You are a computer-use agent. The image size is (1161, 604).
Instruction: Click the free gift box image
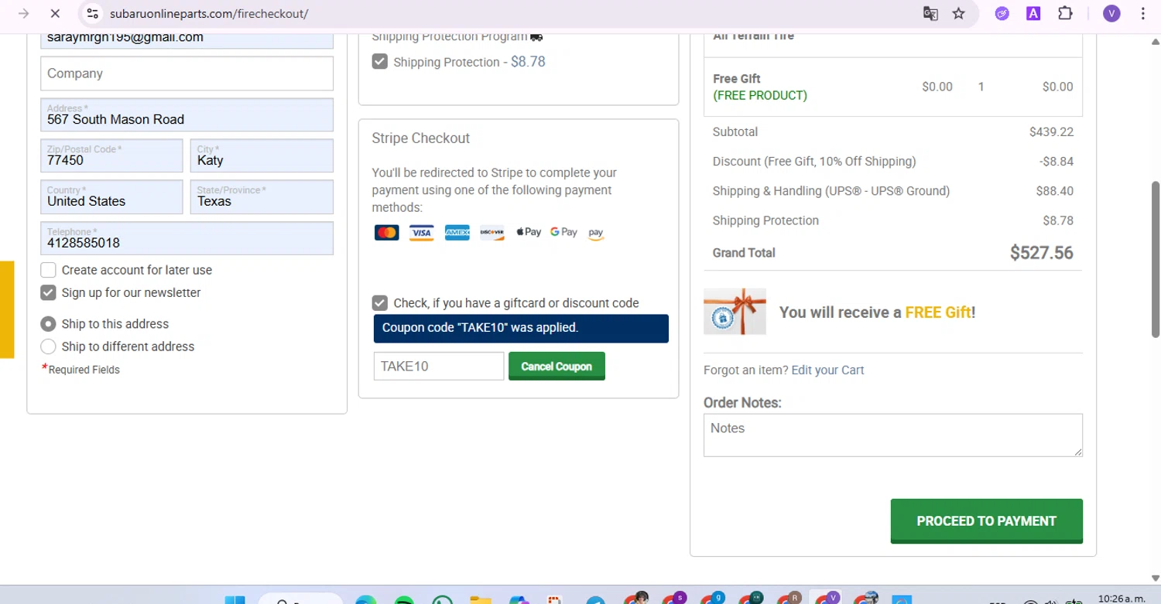(735, 312)
